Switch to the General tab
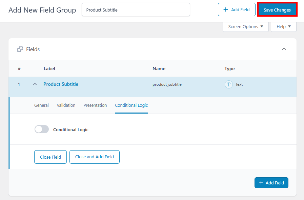Viewport: 304px width, 200px height. pos(41,105)
